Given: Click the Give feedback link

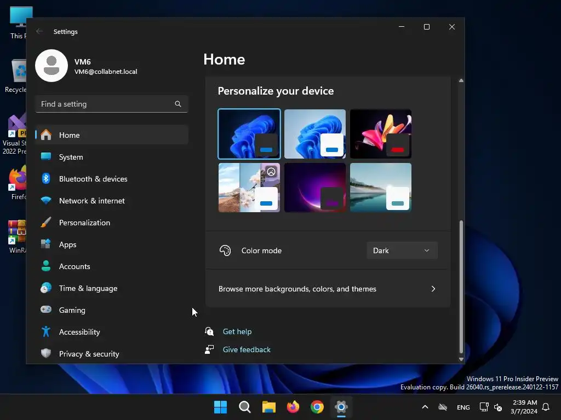Looking at the screenshot, I should [x=247, y=349].
